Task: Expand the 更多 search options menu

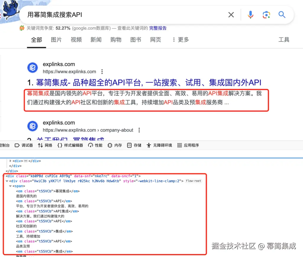Action: 181,40
